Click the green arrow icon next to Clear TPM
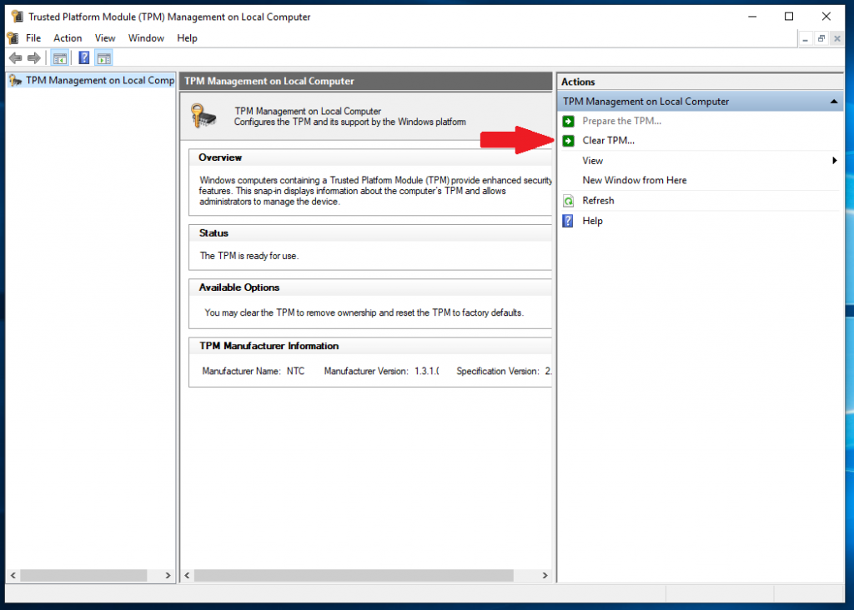854x610 pixels. (568, 141)
